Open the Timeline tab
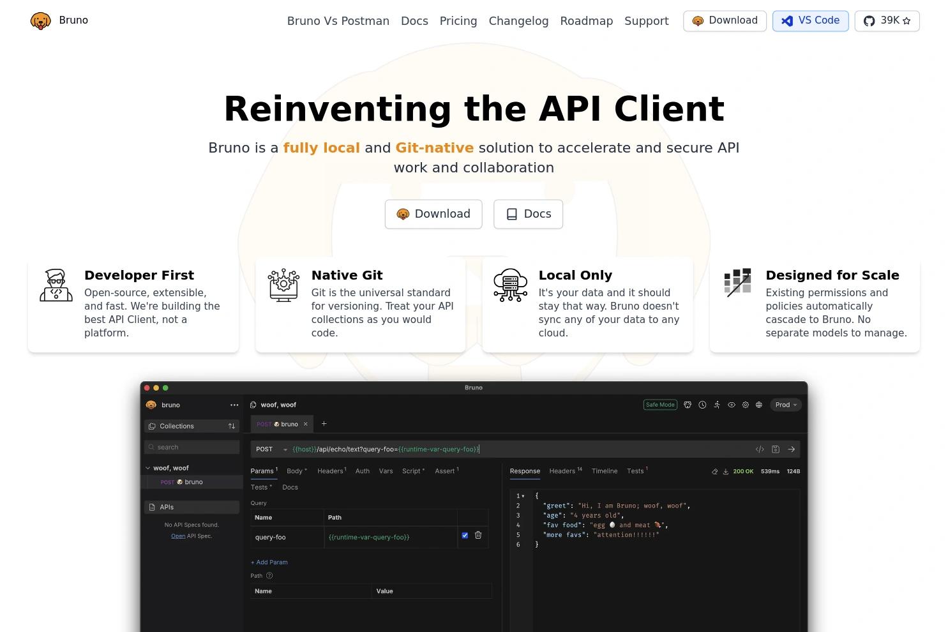 [x=605, y=471]
